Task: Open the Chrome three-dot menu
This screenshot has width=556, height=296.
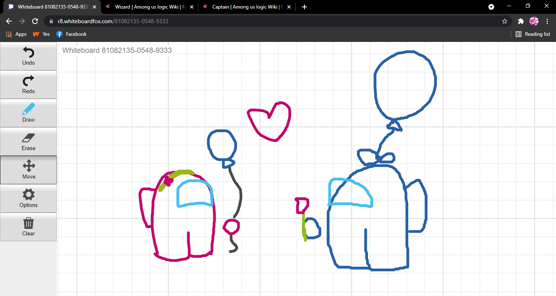Action: click(547, 21)
